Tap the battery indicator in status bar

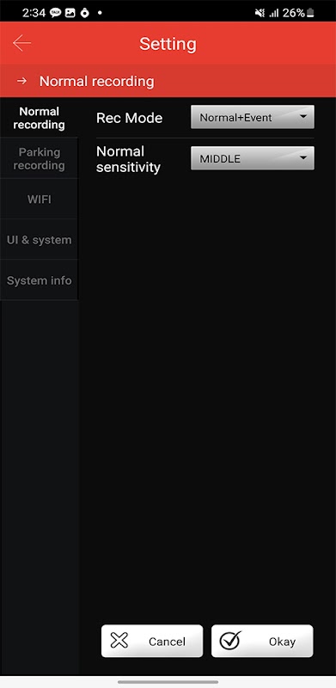coord(310,13)
